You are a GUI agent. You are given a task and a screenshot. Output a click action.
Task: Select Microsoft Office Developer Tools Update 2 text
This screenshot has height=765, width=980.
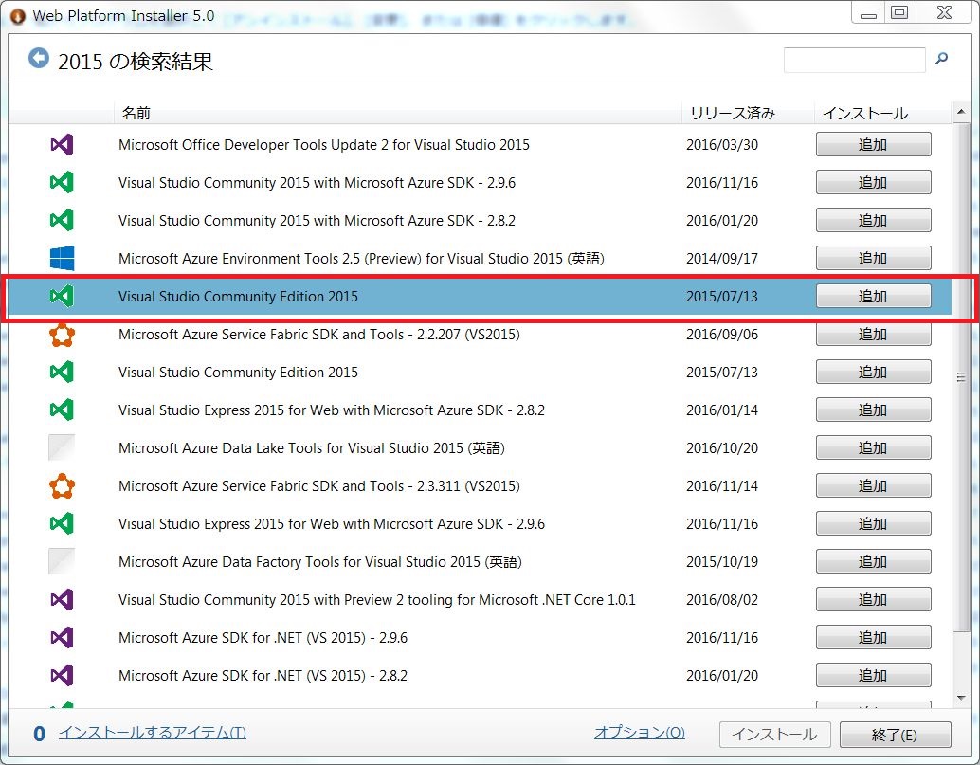(324, 144)
